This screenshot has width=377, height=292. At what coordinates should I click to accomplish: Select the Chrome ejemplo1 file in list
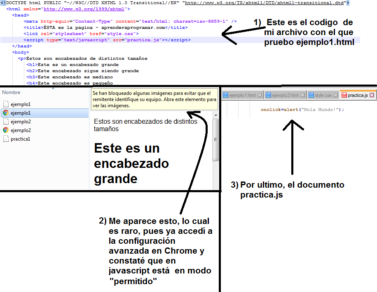pyautogui.click(x=45, y=113)
